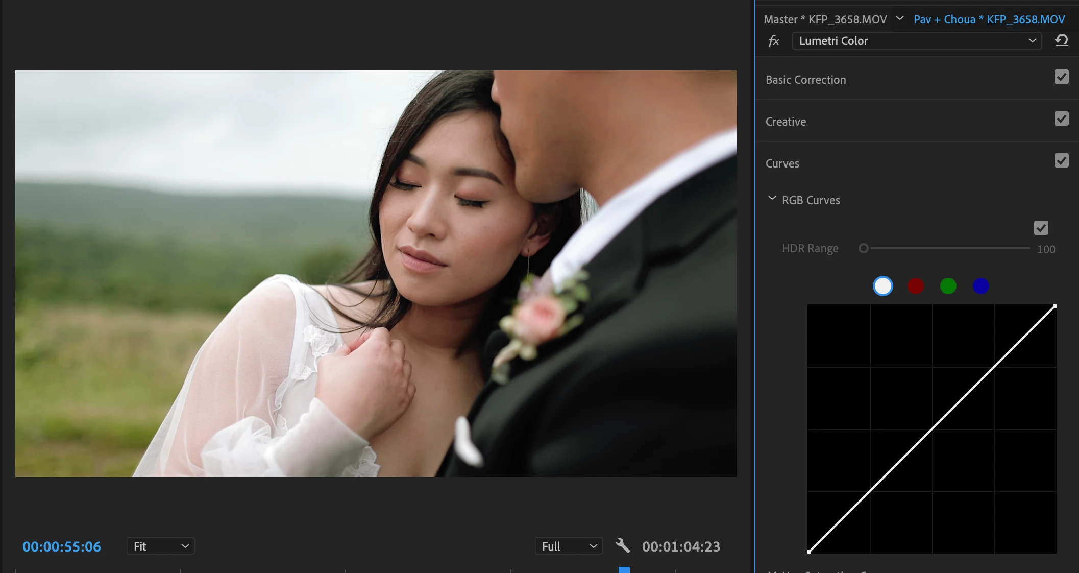Toggle the Curves section checkbox
1079x573 pixels.
[x=1061, y=161]
